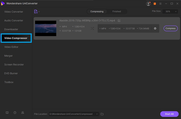The image size is (181, 119).
Task: Open Video Converter in sidebar
Action: (x=14, y=12)
